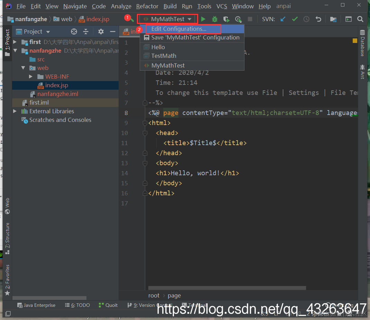Click the Hello, world! heading text

pos(195,173)
